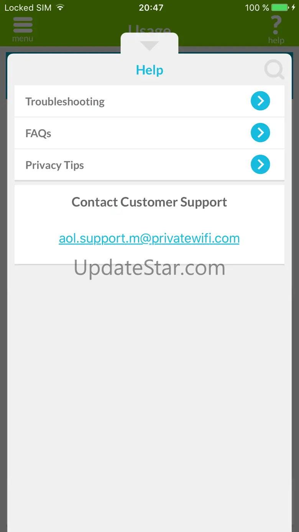The image size is (299, 532).
Task: Tap the Contact Customer Support heading
Action: (149, 202)
